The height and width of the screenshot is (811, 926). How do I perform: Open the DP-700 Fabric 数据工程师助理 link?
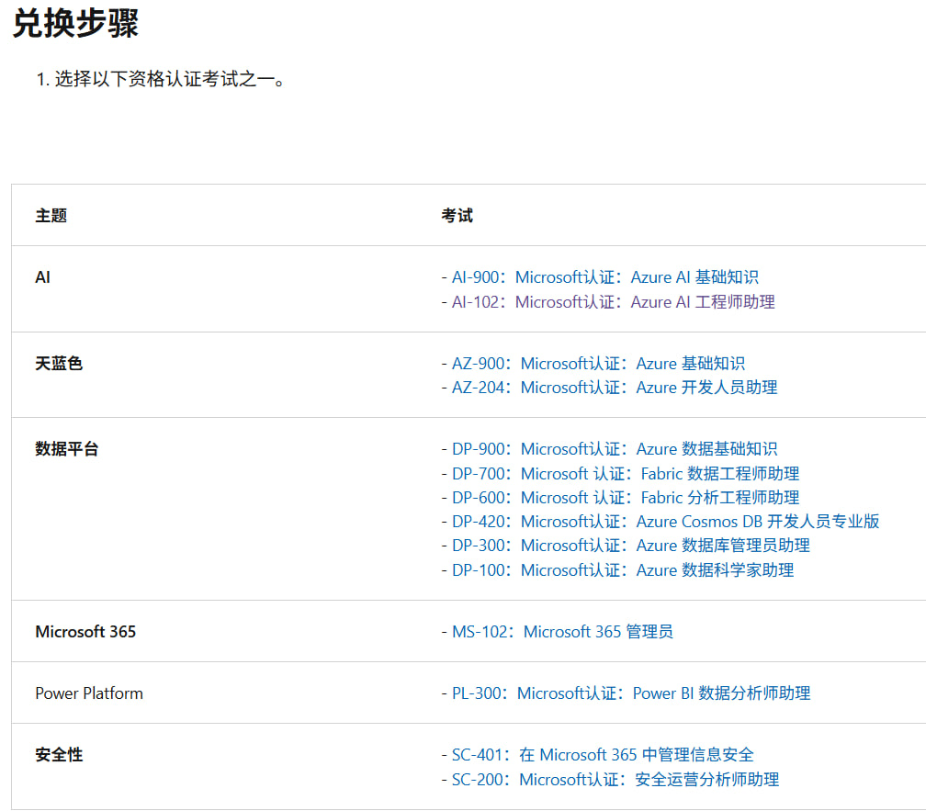625,474
